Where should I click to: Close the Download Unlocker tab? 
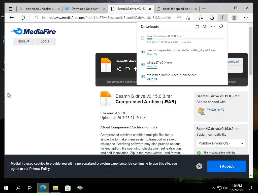(104, 9)
